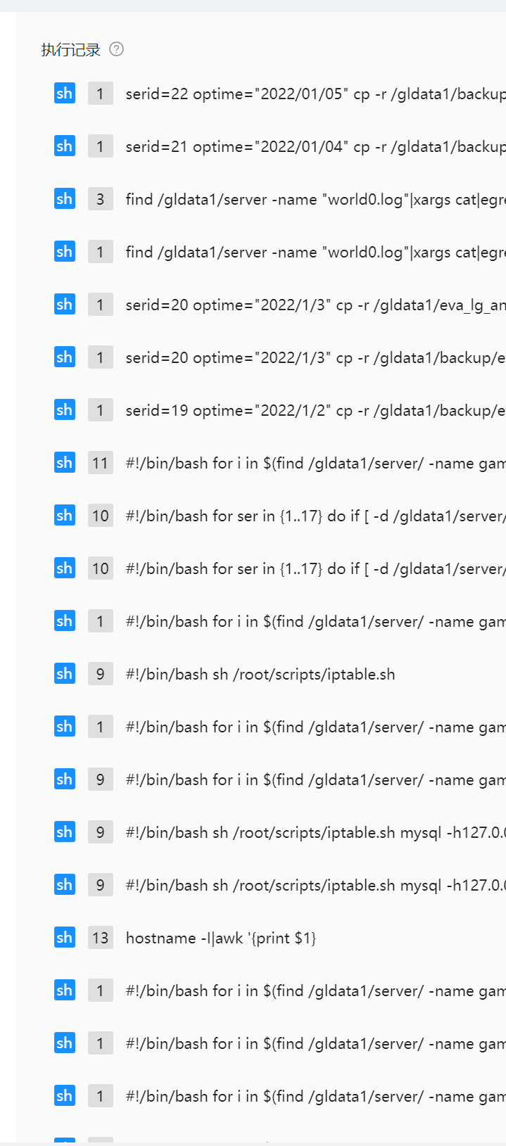The width and height of the screenshot is (506, 1146).
Task: Select the 'for i in $(find' script with count 9
Action: point(315,780)
